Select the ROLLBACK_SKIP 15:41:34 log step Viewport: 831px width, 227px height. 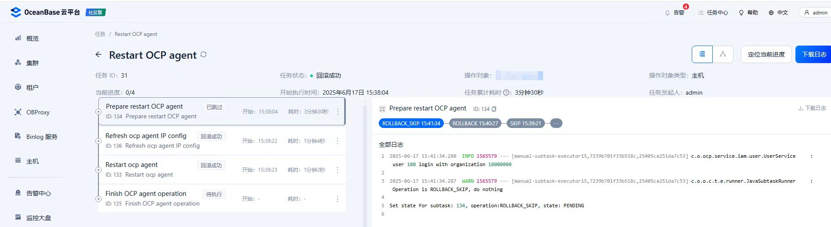pyautogui.click(x=411, y=124)
